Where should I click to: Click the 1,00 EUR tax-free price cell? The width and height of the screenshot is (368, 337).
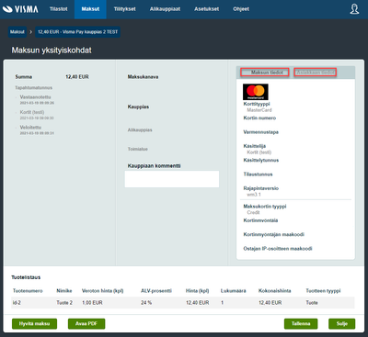(92, 303)
